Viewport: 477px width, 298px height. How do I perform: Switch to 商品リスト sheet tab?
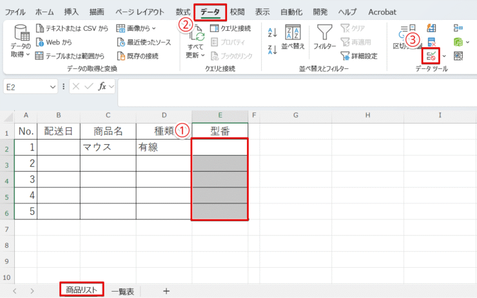point(81,290)
